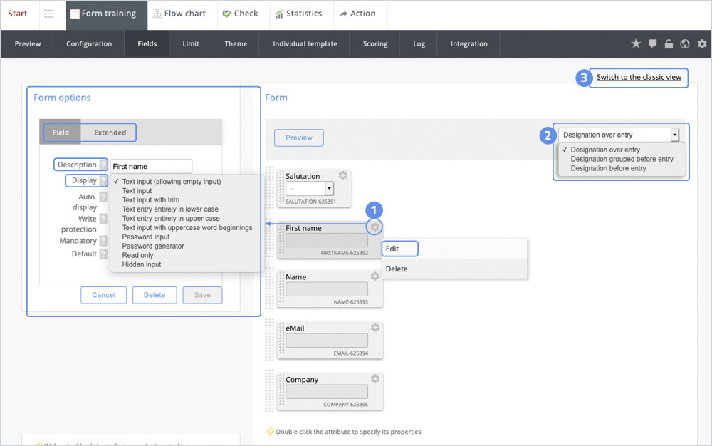Select Password input from the Display list
Viewport: 712px width, 446px height.
(146, 237)
